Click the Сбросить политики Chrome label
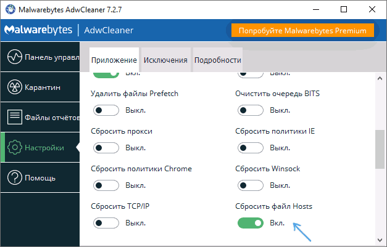 [x=141, y=169]
